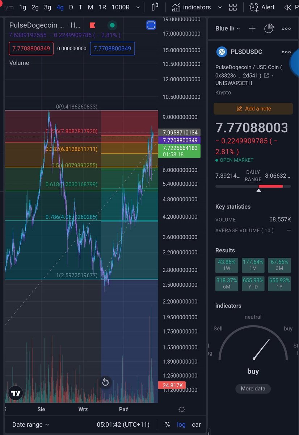Open external link icon next to contract address
This screenshot has height=435, width=299.
pos(266,75)
